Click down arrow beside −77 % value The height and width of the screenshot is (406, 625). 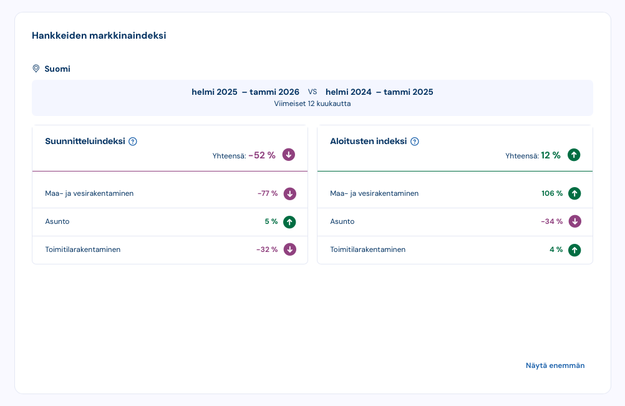289,193
